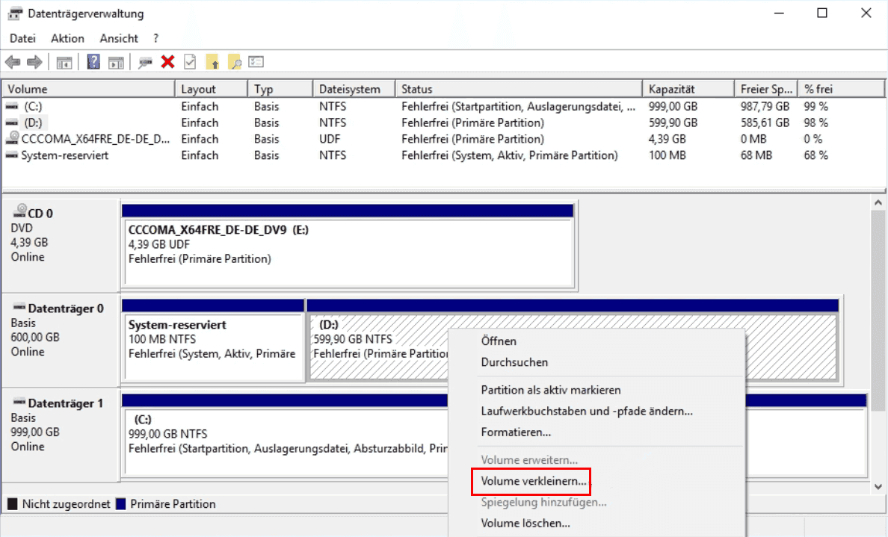Viewport: 888px width, 537px height.
Task: Click the Datenträger 1 disk icon
Action: coord(19,402)
